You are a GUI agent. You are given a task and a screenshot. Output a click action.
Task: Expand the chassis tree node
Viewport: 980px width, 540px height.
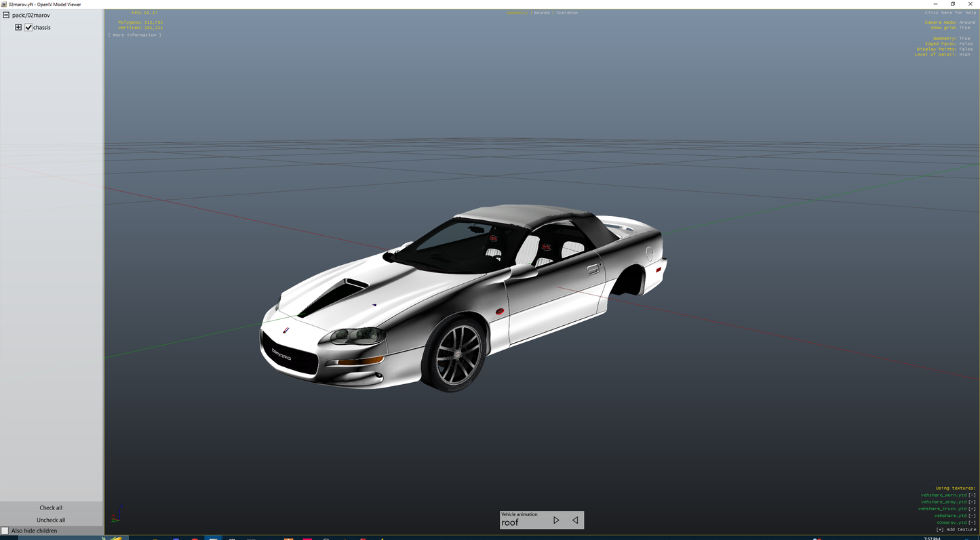click(18, 27)
